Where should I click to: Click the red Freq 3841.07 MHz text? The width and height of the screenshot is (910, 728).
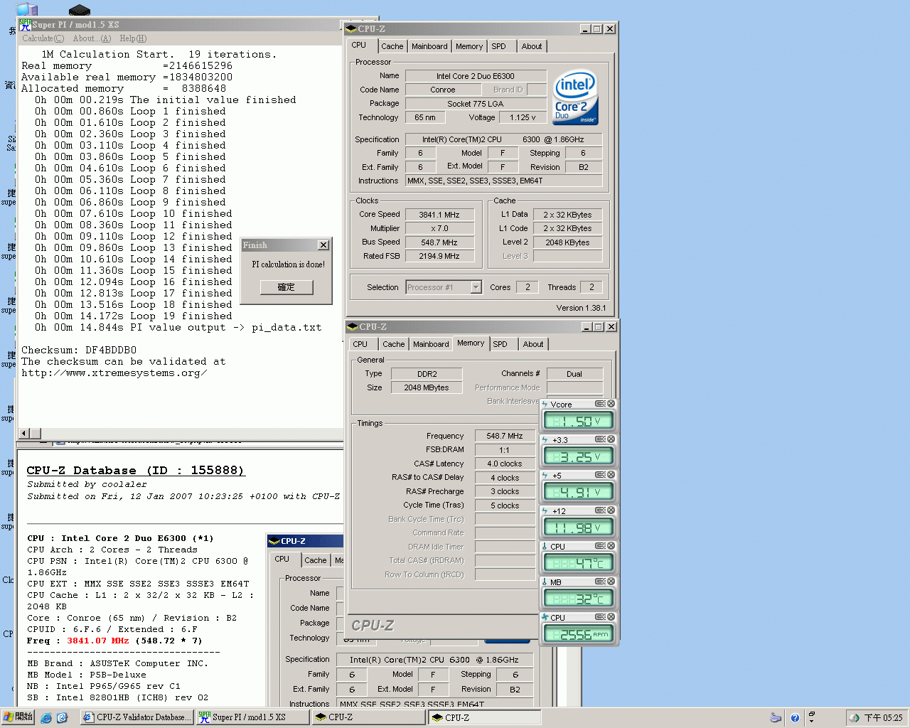coord(98,641)
